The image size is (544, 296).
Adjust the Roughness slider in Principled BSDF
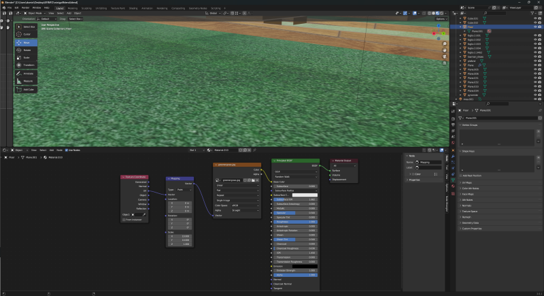295,222
